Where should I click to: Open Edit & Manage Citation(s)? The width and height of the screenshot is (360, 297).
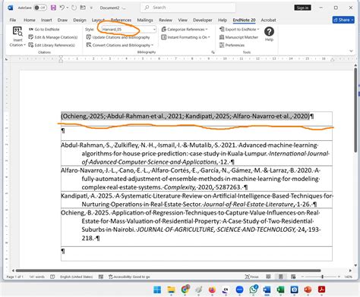point(53,37)
